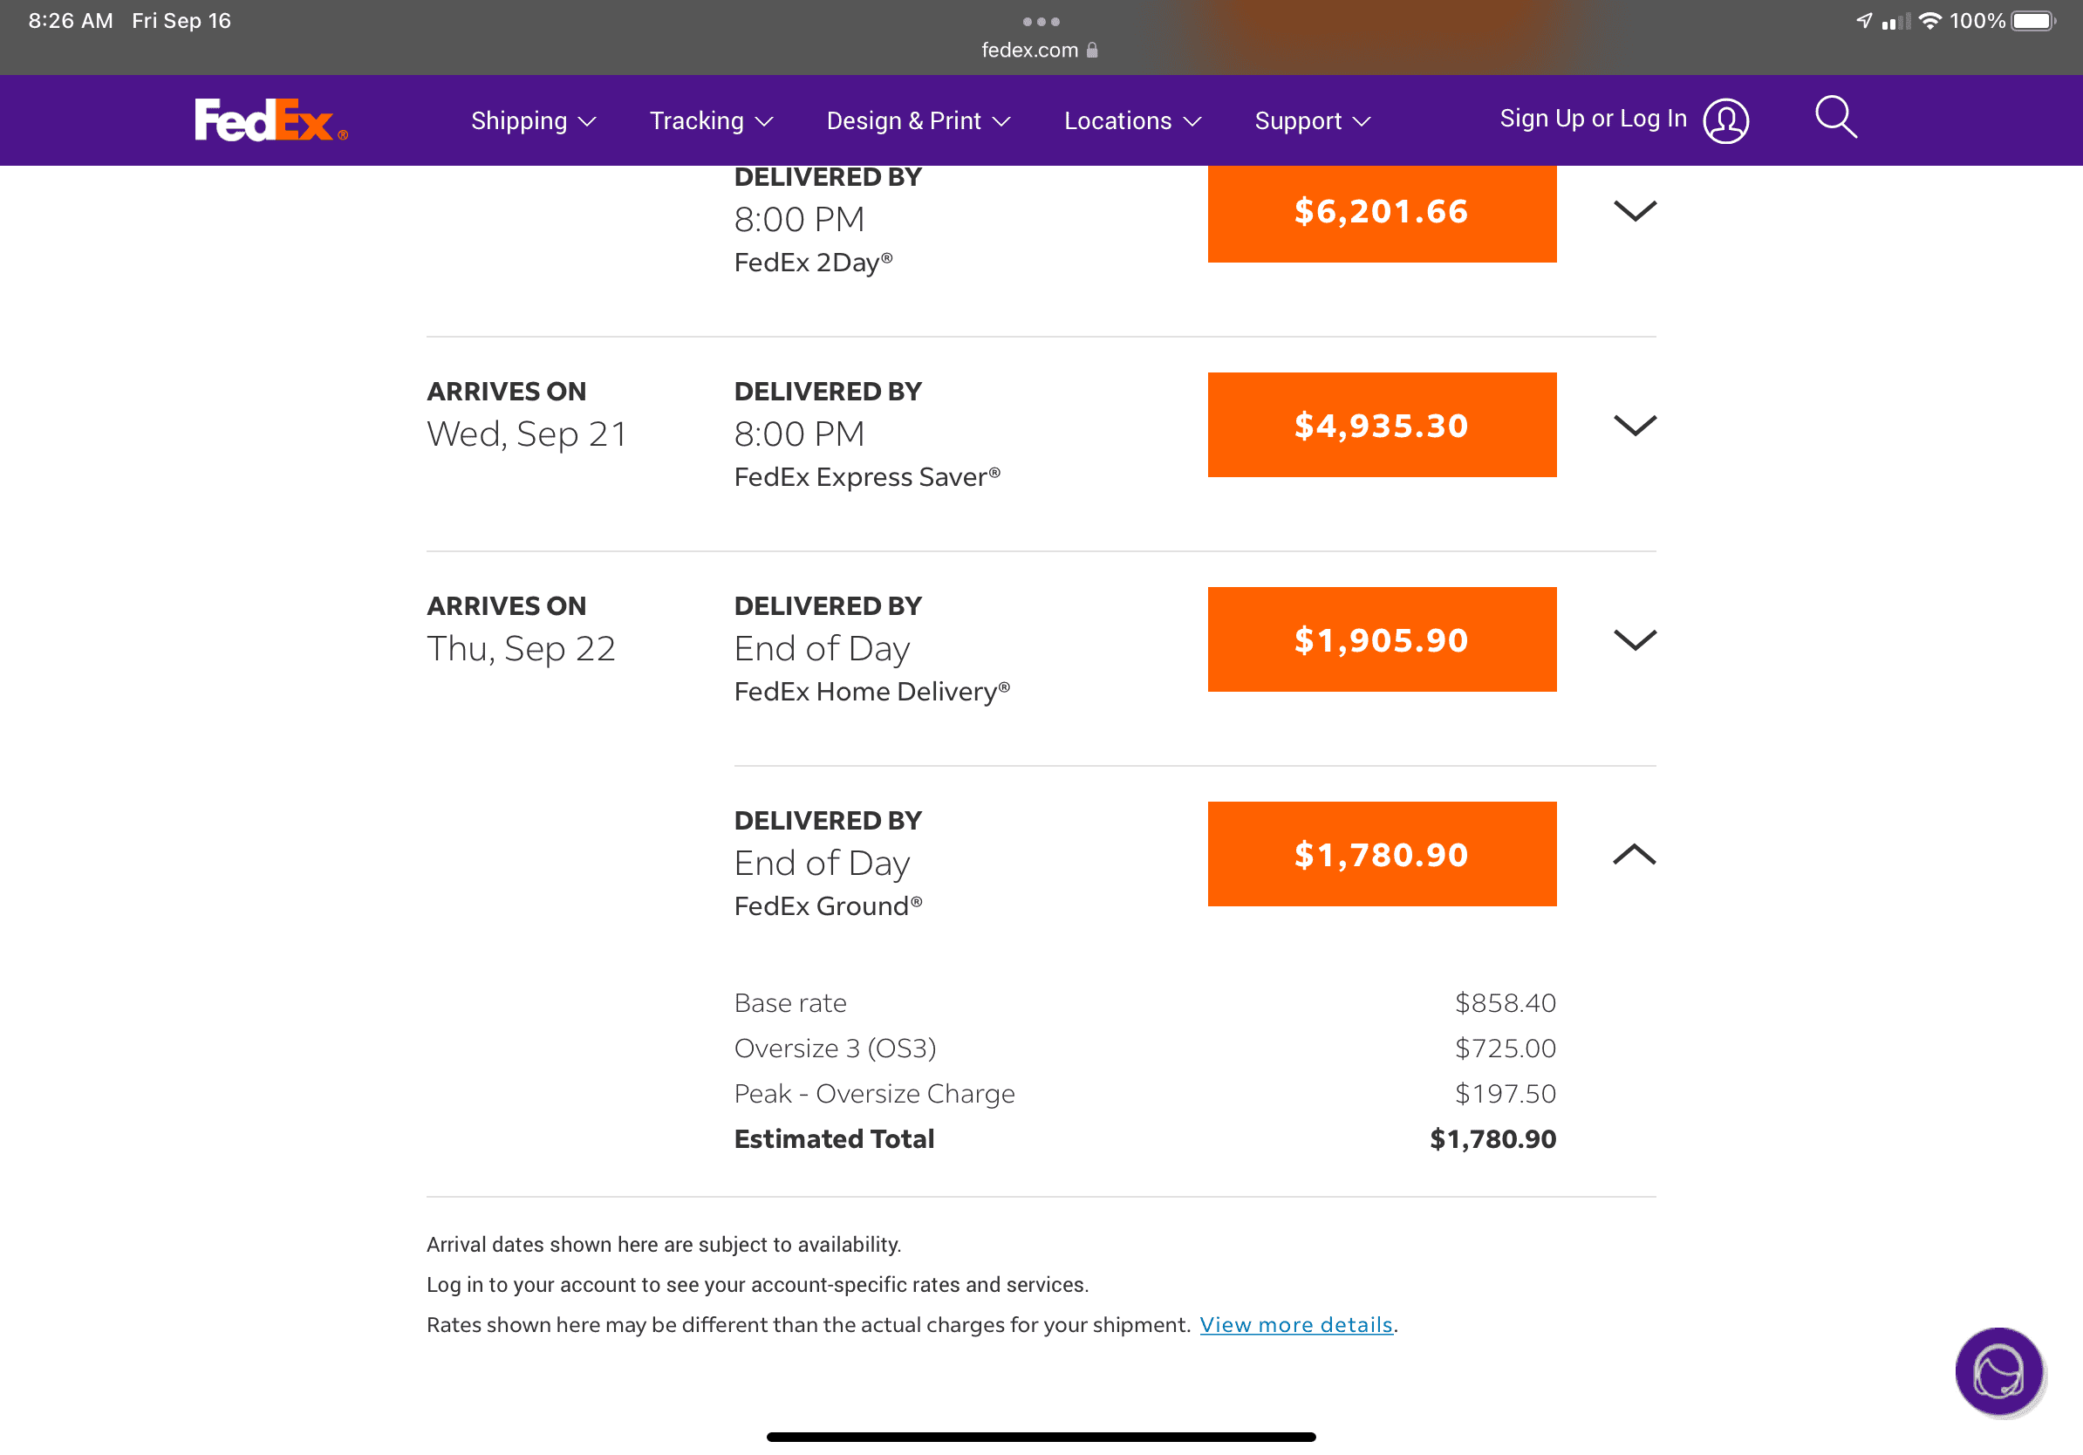Screen dimensions: 2083x1455
Task: Open the virtual assistant chat bubble
Action: click(1998, 1371)
